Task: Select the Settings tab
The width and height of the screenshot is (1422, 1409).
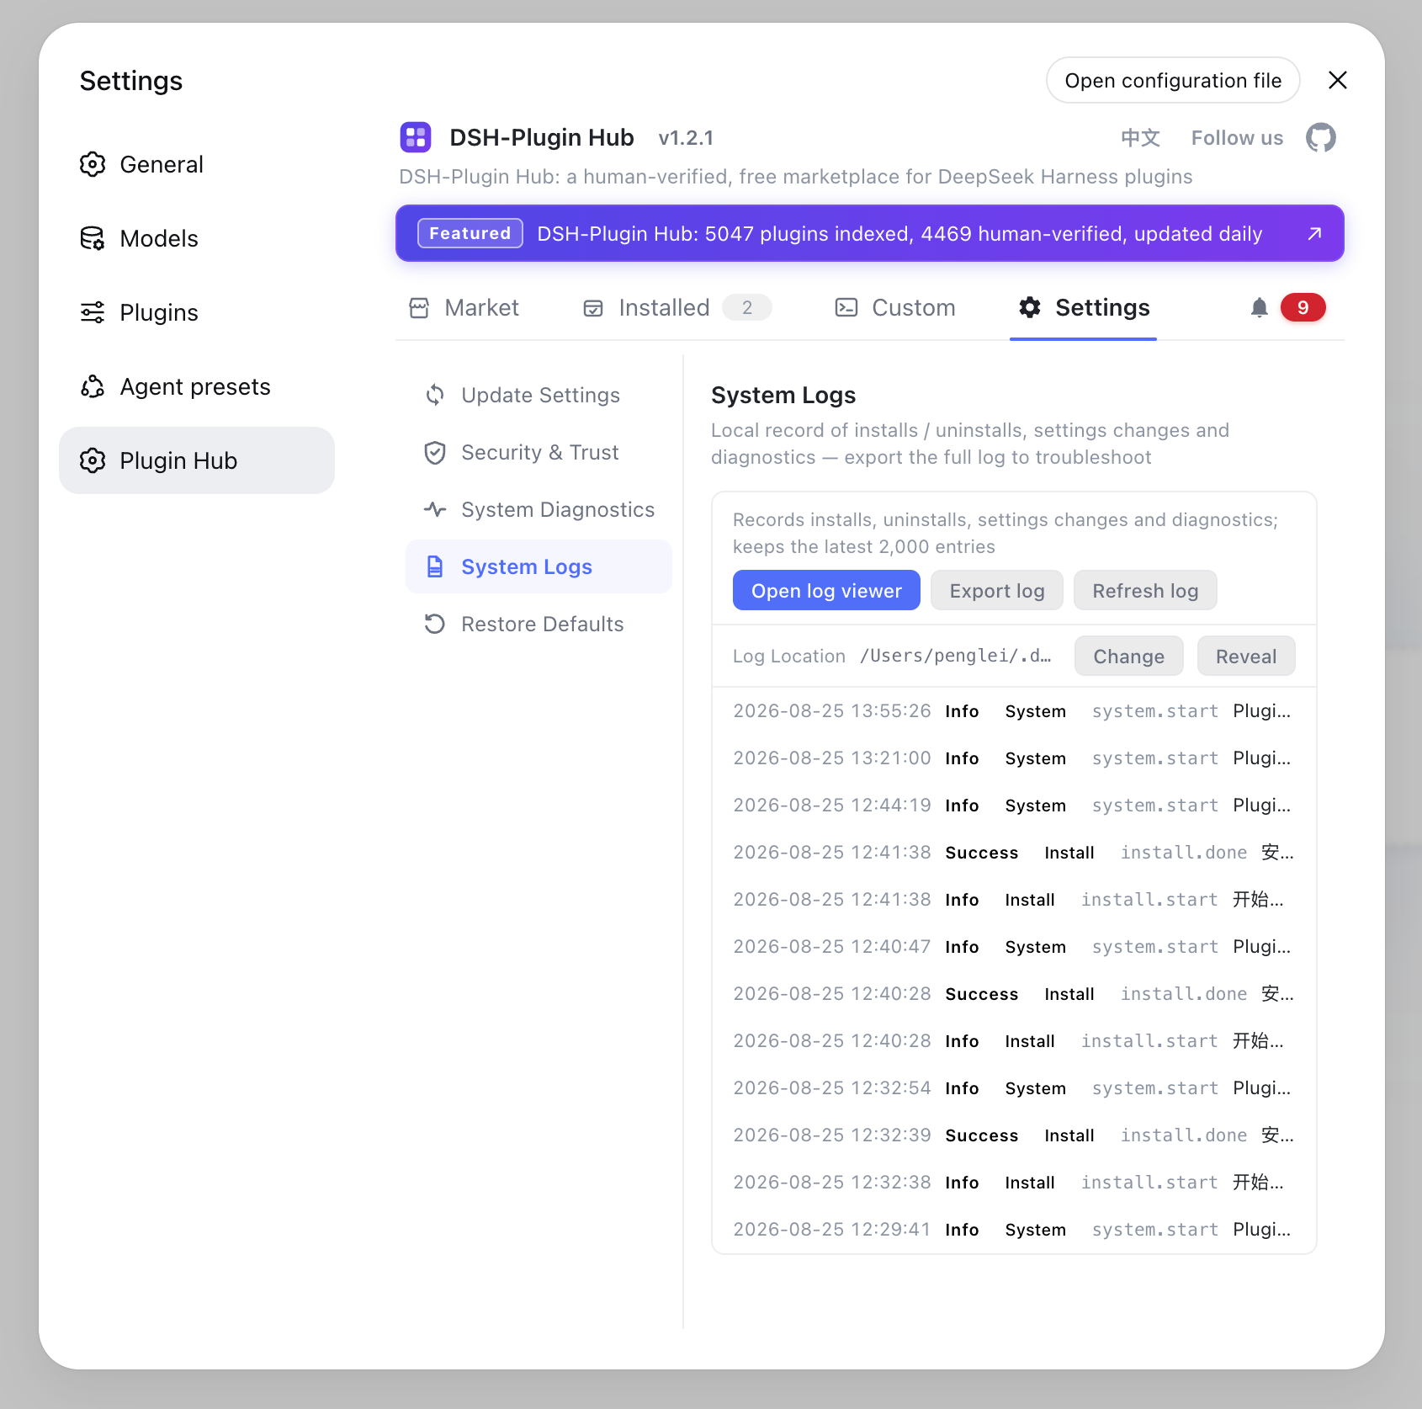Action: coord(1084,308)
